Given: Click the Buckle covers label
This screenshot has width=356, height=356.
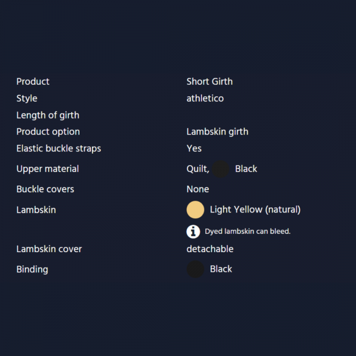Looking at the screenshot, I should pyautogui.click(x=45, y=189).
